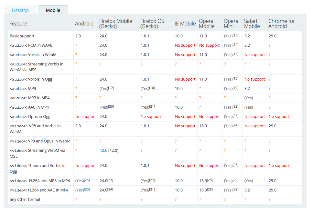Select 'Theora and Vorbis in Ogg' row label
This screenshot has width=313, height=215.
38,168
